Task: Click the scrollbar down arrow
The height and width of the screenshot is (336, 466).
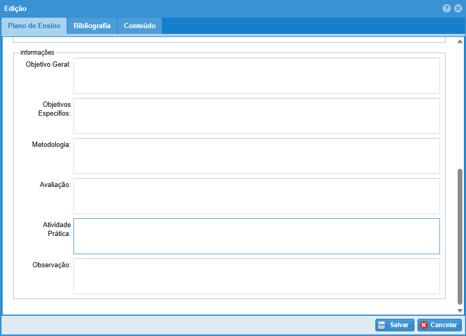Action: (460, 310)
